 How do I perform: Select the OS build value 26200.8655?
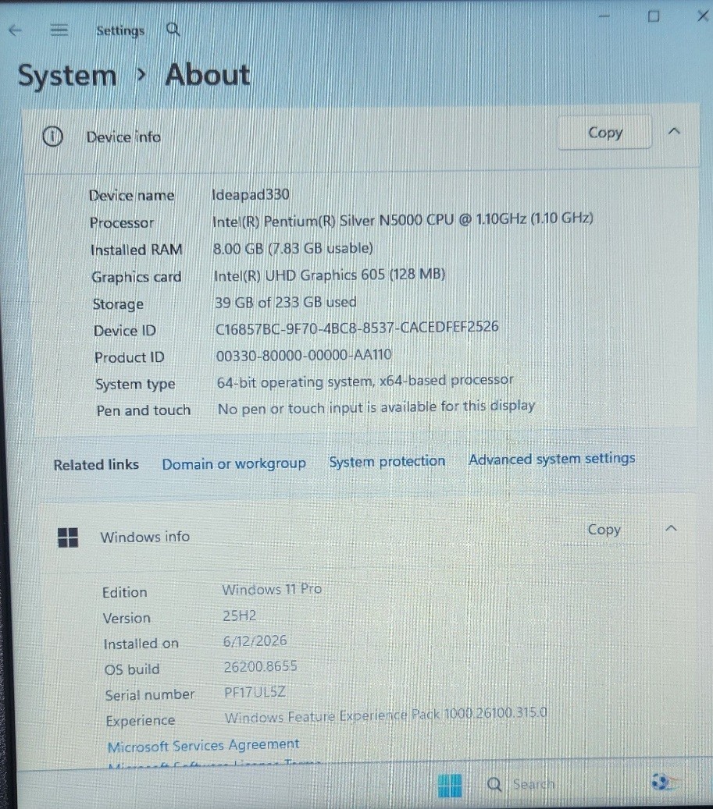click(x=260, y=666)
